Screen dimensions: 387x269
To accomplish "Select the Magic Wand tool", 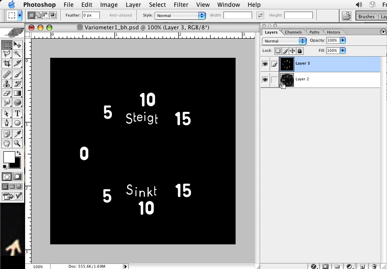I will [17, 54].
